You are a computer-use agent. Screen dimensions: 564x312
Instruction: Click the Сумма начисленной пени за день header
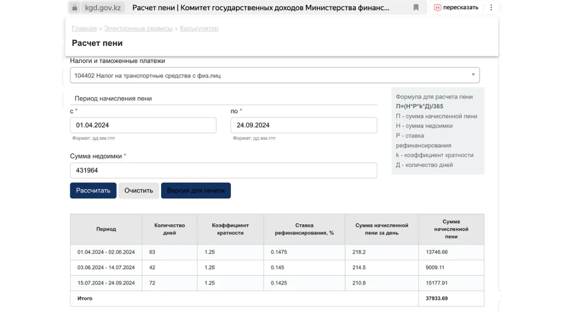tap(382, 229)
